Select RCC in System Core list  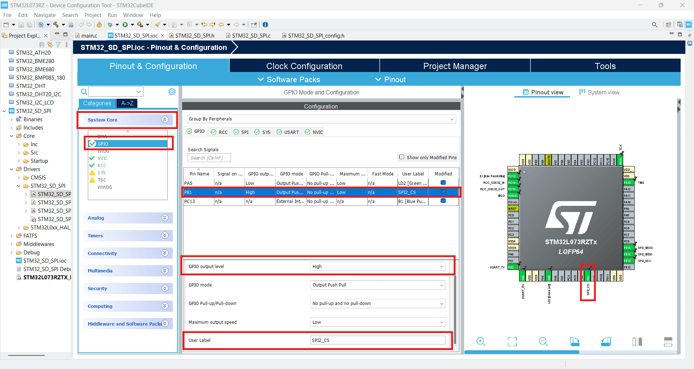click(102, 165)
